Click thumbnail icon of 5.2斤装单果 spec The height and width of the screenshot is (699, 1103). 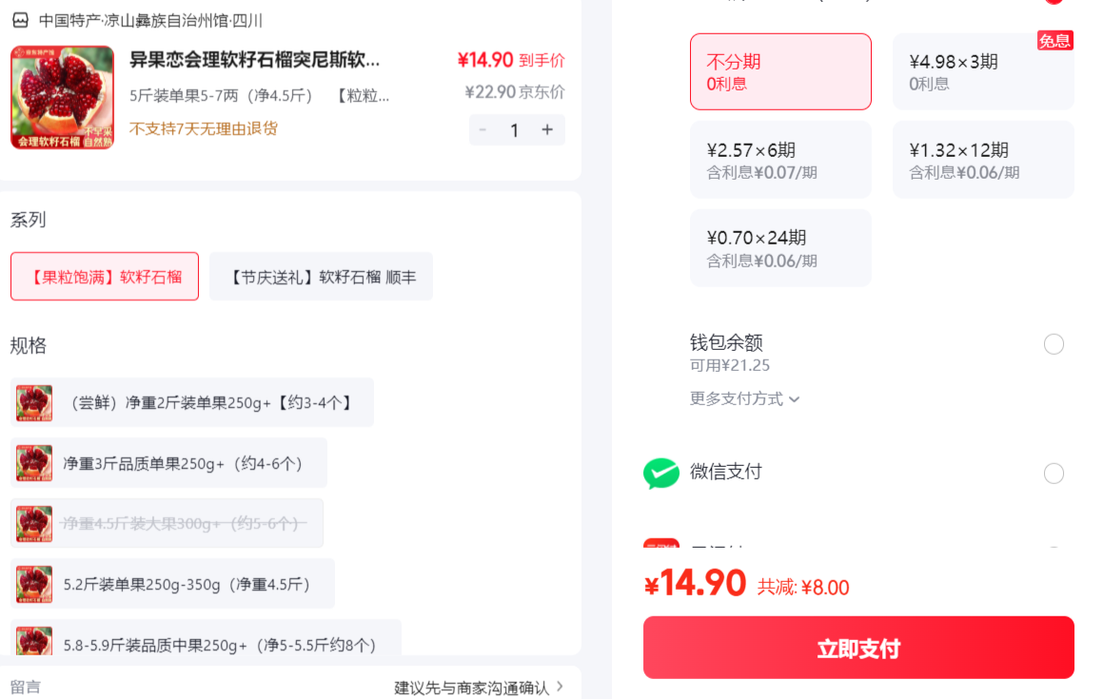34,584
